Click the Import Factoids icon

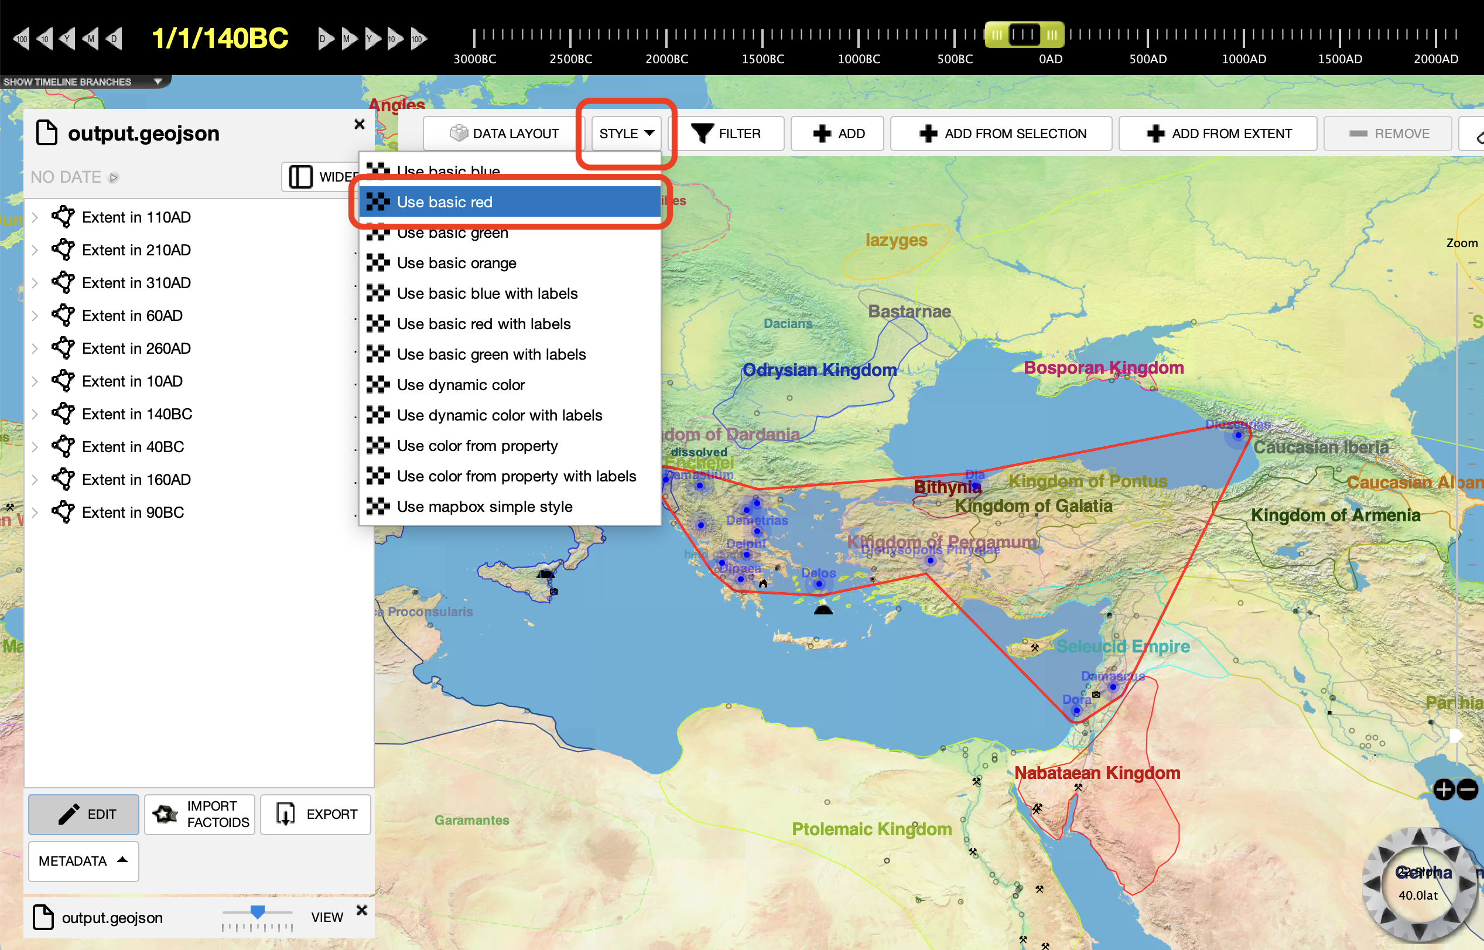tap(165, 814)
